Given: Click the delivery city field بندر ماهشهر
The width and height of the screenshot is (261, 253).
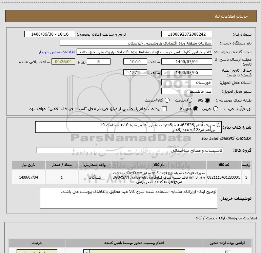Looking at the screenshot, I should click(x=186, y=91).
